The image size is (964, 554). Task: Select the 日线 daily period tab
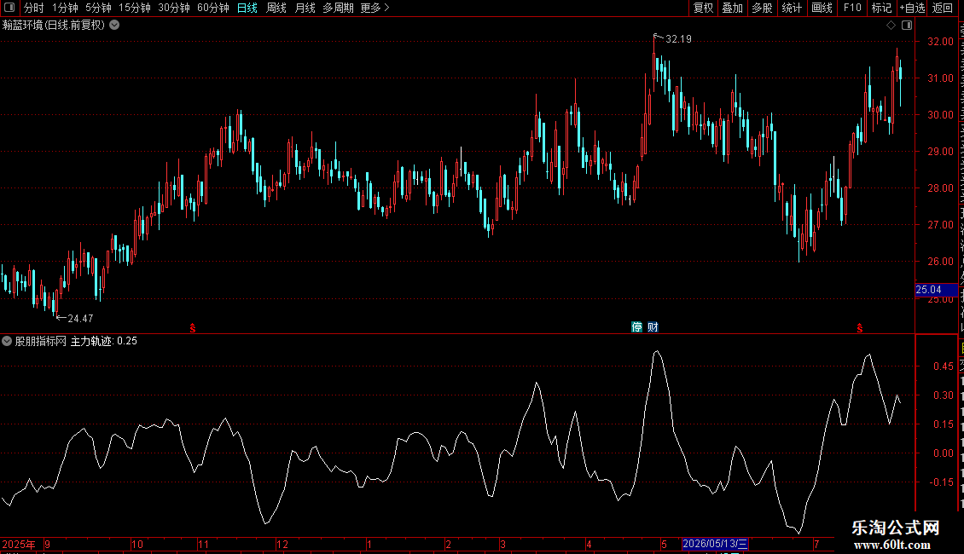click(247, 8)
